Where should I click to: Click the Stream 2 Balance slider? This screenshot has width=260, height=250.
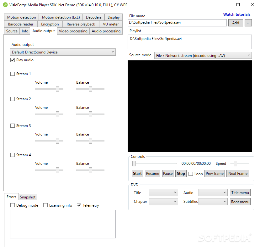[x=90, y=114]
